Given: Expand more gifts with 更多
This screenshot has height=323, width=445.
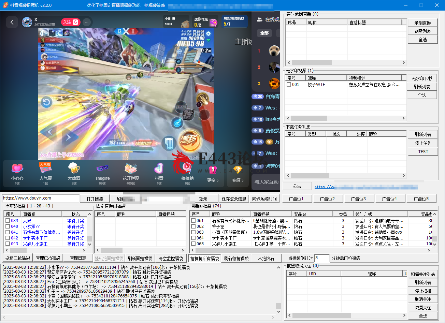Looking at the screenshot, I should click(x=213, y=174).
